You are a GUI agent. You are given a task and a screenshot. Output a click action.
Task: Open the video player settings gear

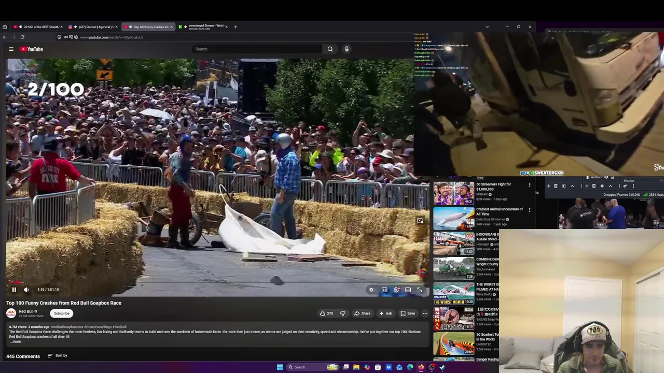396,290
